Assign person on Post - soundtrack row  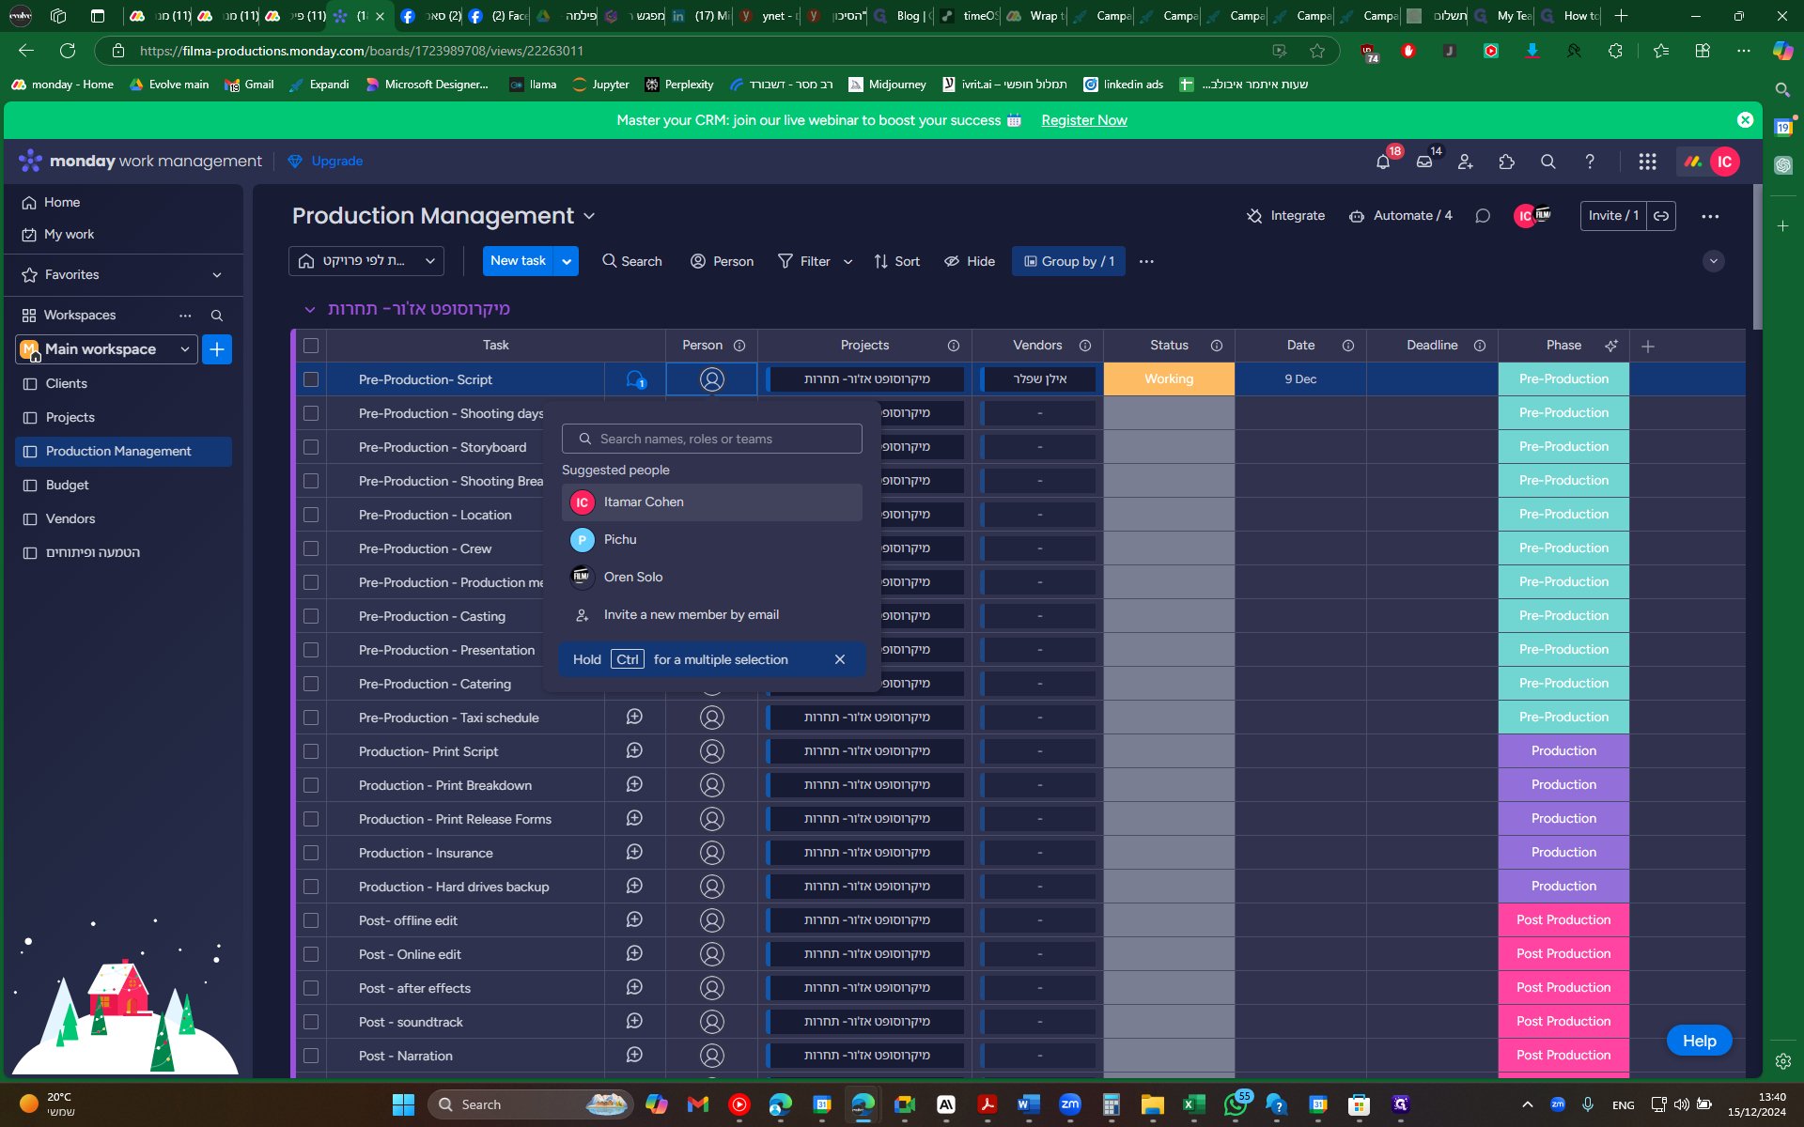click(712, 1022)
